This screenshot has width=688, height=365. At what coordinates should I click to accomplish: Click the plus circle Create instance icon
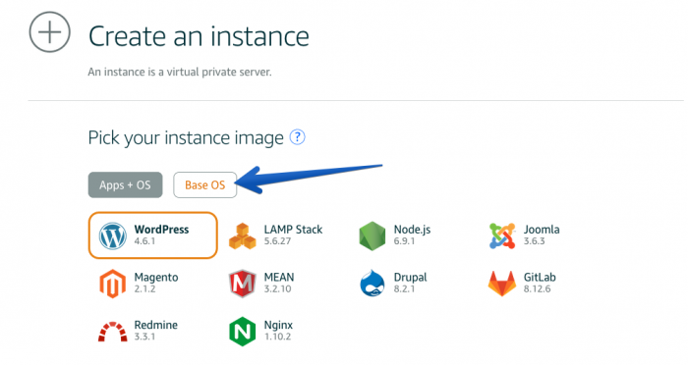[x=49, y=32]
